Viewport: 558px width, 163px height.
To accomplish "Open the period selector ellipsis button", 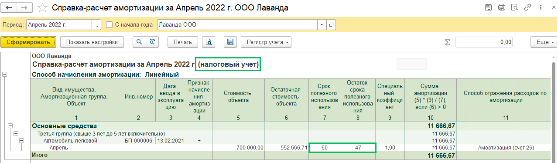I will click(96, 25).
